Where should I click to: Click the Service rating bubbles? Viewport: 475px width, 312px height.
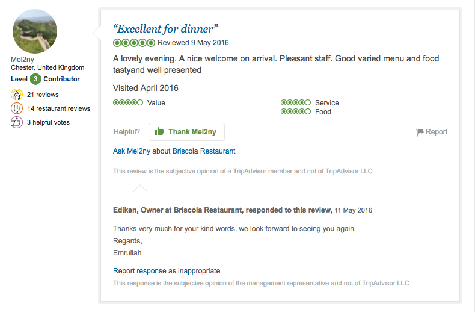(x=296, y=102)
